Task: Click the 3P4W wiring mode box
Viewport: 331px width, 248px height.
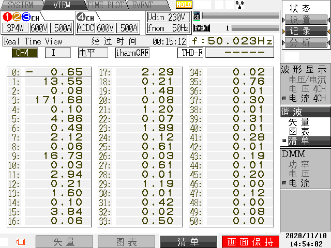Action: [15, 28]
